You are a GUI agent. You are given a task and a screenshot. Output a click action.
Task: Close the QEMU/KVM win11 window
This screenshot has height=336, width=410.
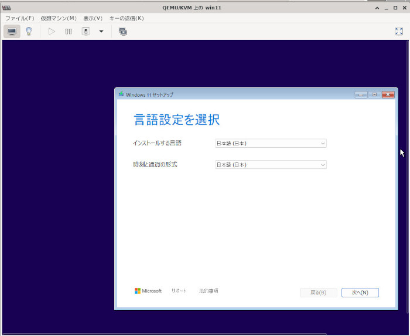pos(405,8)
